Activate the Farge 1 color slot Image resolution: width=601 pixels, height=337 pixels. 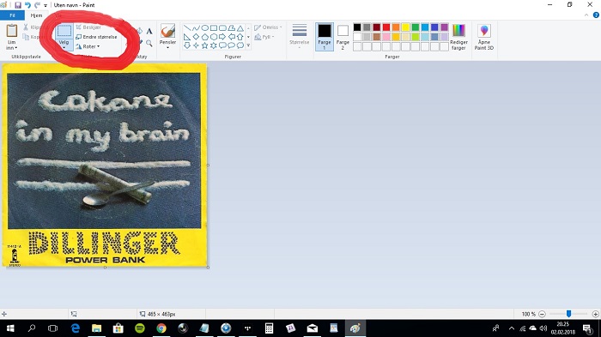click(x=325, y=37)
